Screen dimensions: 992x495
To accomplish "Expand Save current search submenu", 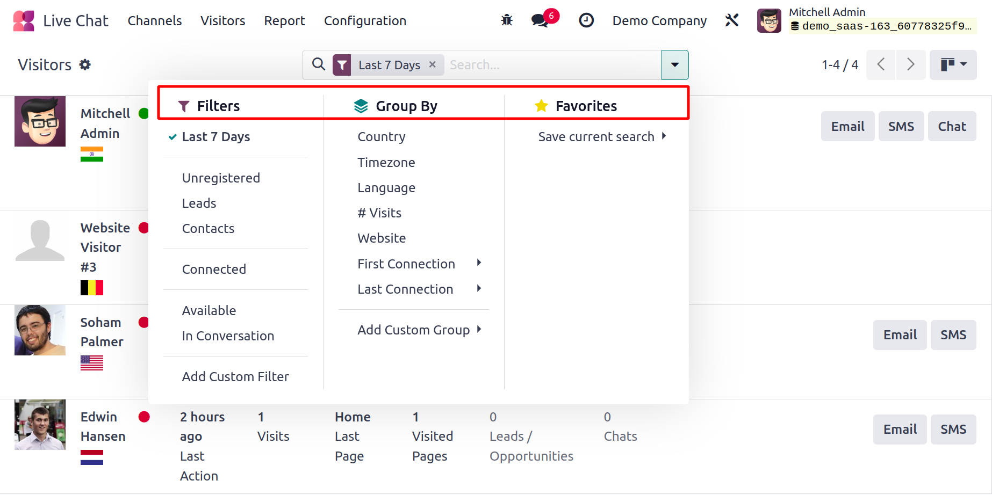I will (602, 137).
